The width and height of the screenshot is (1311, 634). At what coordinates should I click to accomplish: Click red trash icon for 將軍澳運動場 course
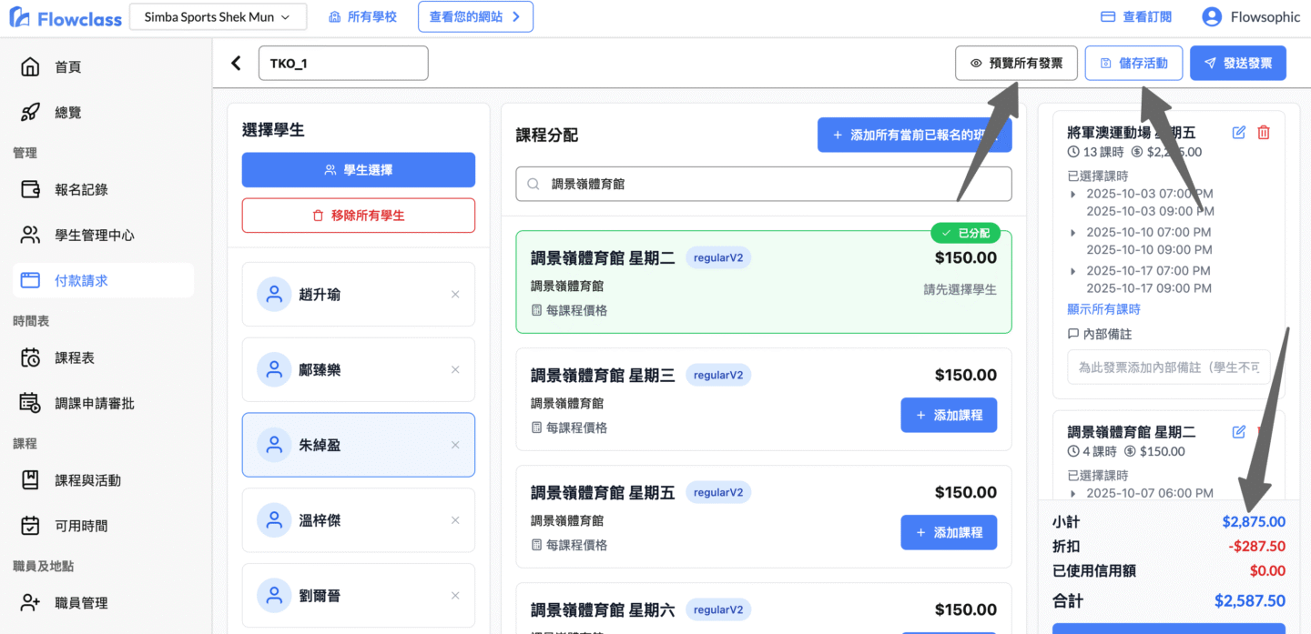(1263, 133)
